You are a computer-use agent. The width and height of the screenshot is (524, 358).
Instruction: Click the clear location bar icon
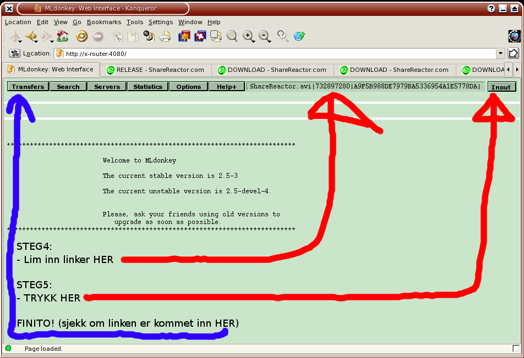point(14,54)
